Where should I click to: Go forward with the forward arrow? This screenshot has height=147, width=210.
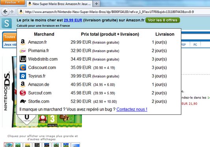12,12
